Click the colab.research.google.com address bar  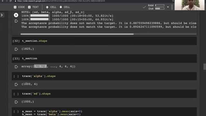click(x=61, y=1)
